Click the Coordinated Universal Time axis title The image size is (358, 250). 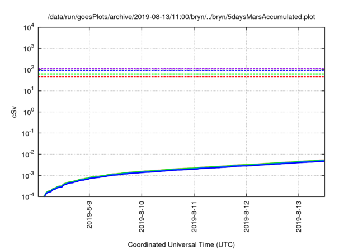click(x=181, y=245)
